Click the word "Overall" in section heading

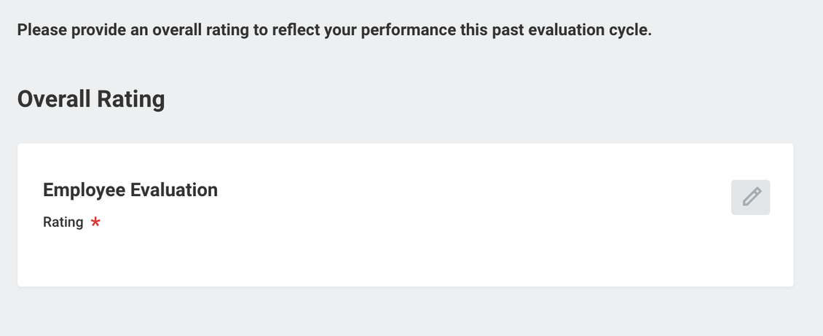pyautogui.click(x=55, y=98)
